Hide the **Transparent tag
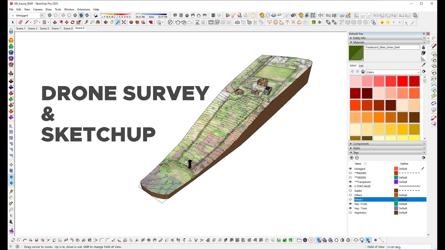The height and width of the screenshot is (250, 445). (x=350, y=182)
